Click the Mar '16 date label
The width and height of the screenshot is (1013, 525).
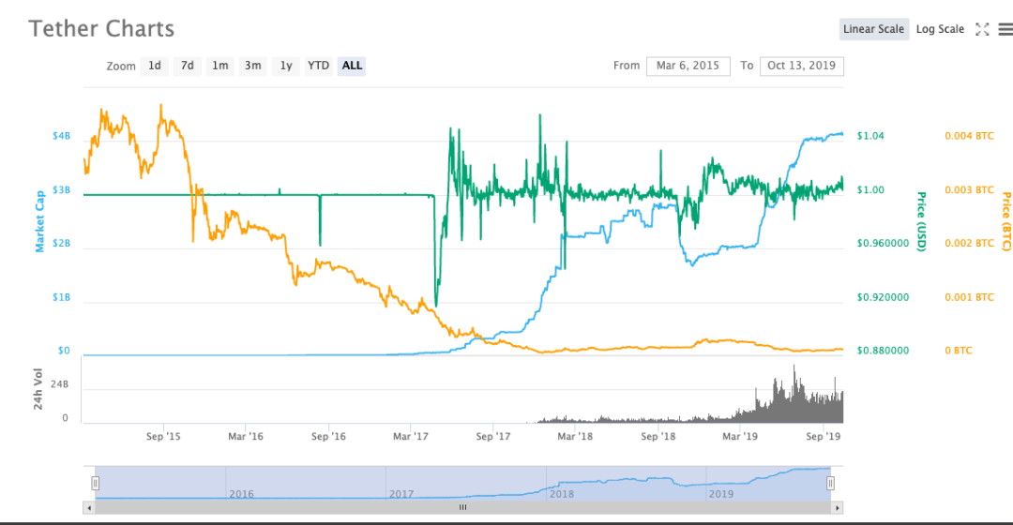246,437
